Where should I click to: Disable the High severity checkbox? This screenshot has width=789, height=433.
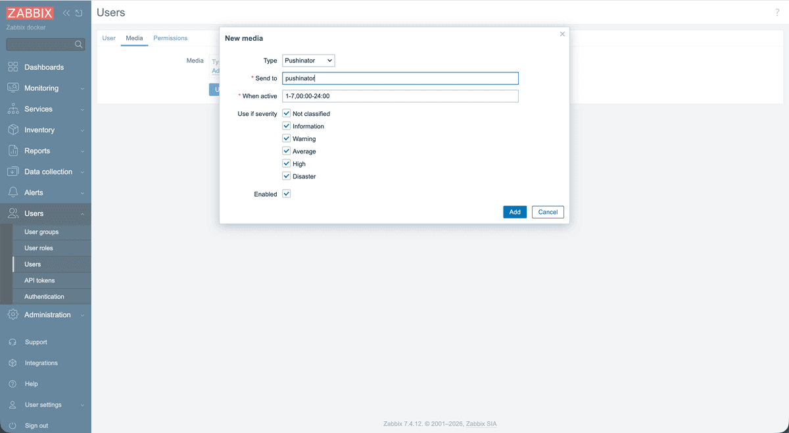point(287,164)
